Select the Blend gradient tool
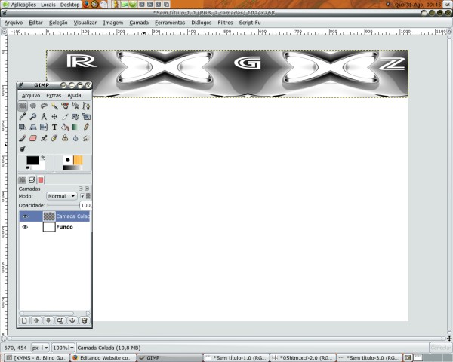453x362 pixels. (x=75, y=127)
